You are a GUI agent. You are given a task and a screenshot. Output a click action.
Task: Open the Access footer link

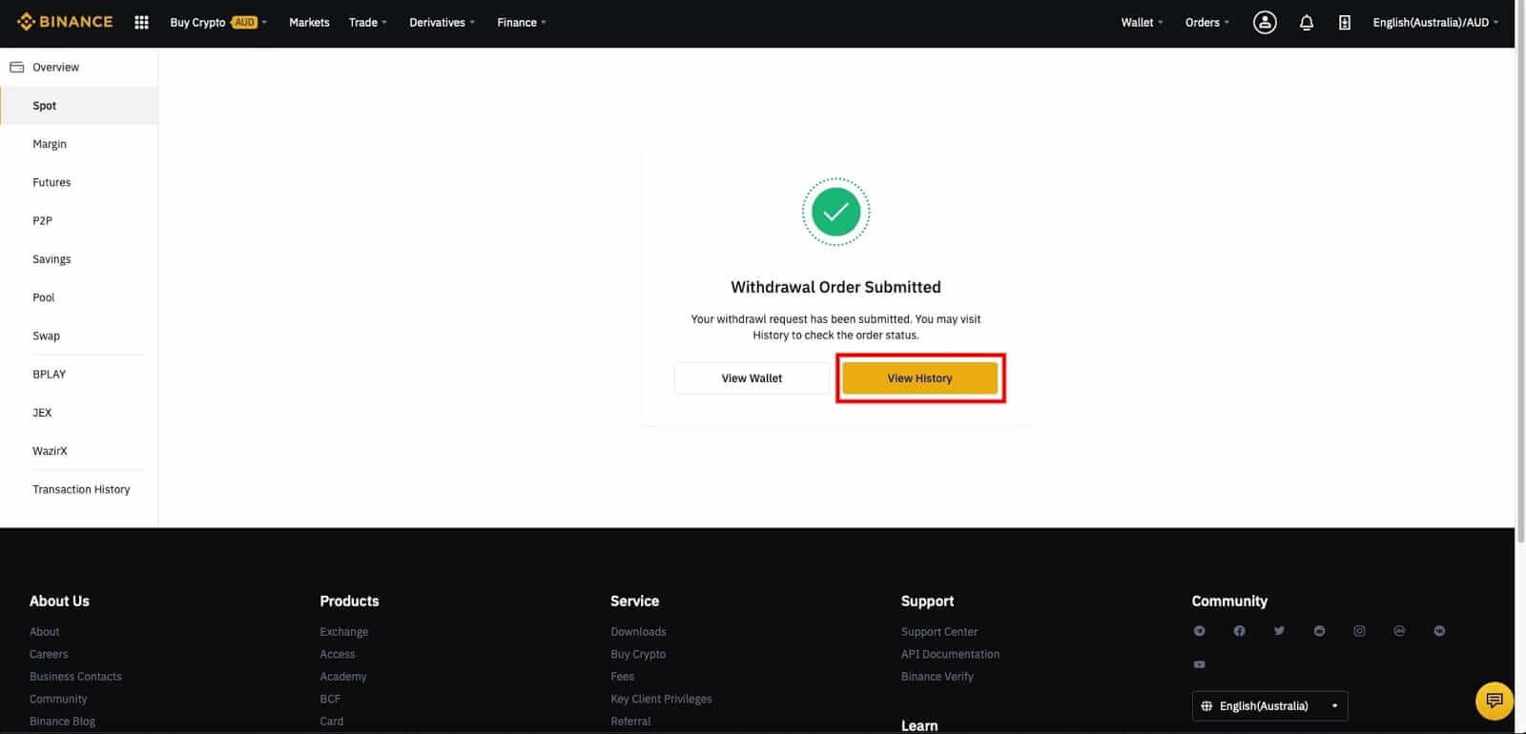click(x=338, y=654)
